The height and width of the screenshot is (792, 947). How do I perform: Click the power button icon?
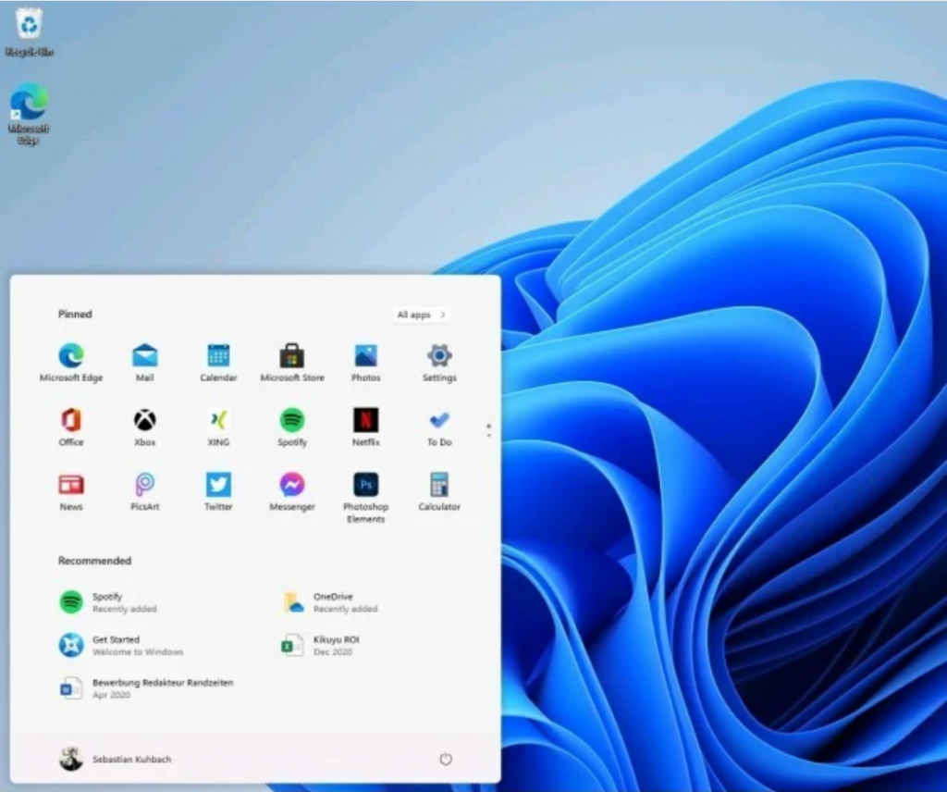[446, 760]
